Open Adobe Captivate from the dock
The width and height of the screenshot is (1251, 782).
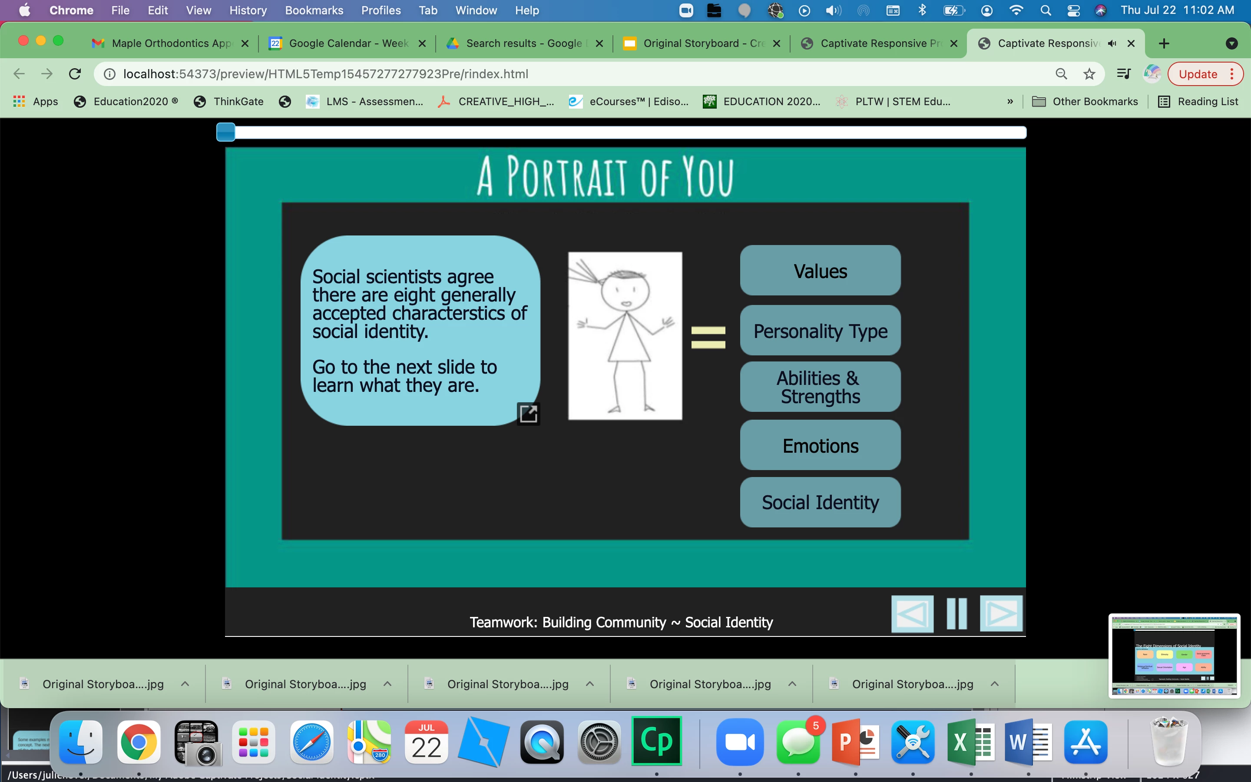pos(656,741)
